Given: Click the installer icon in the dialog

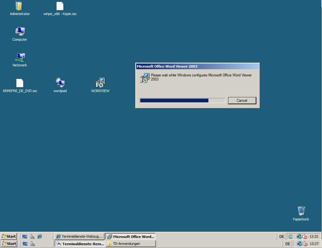Looking at the screenshot, I should 145,78.
